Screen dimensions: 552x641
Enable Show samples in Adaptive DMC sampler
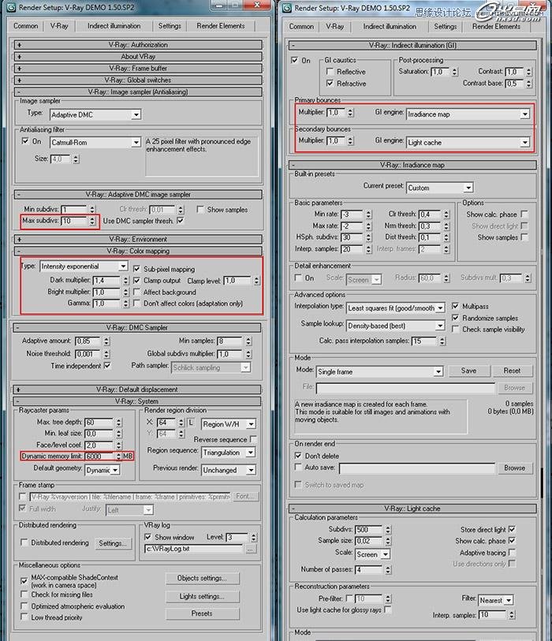click(x=200, y=209)
